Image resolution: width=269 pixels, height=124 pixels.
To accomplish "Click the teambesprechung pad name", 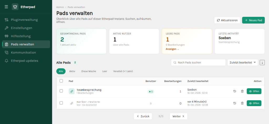I will click(89, 90).
